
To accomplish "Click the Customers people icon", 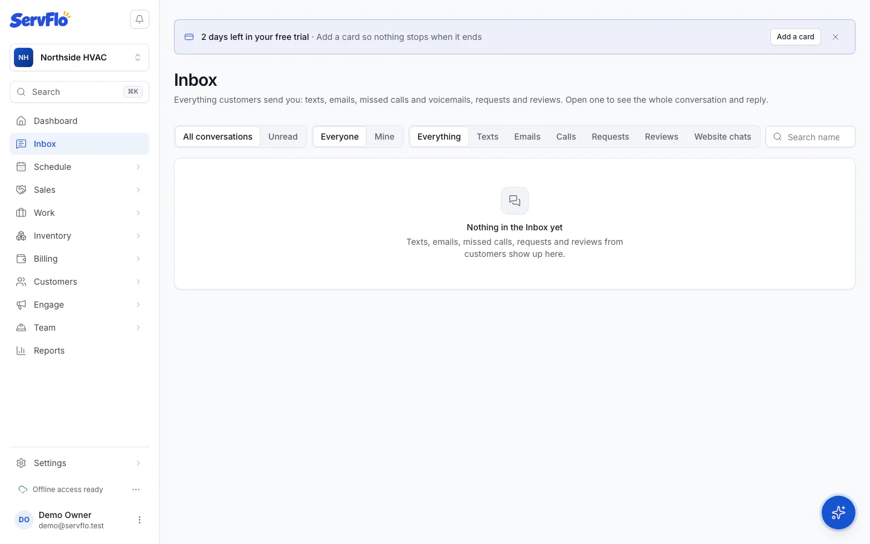I will [21, 282].
